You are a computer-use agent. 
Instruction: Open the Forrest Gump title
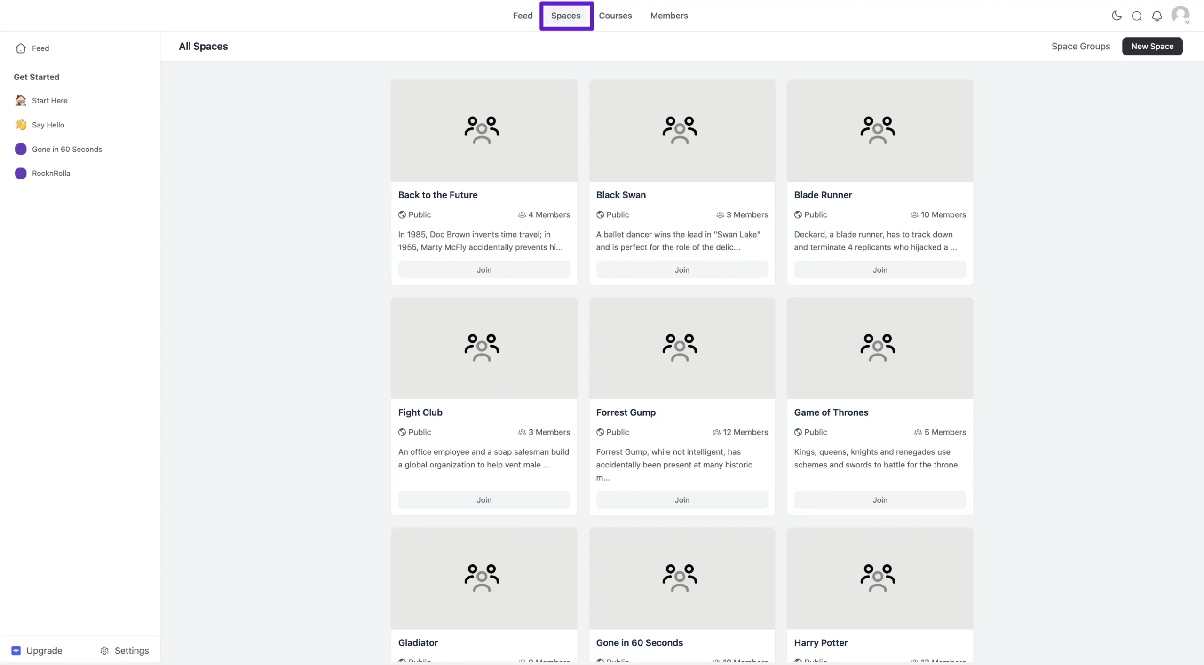[x=626, y=412]
